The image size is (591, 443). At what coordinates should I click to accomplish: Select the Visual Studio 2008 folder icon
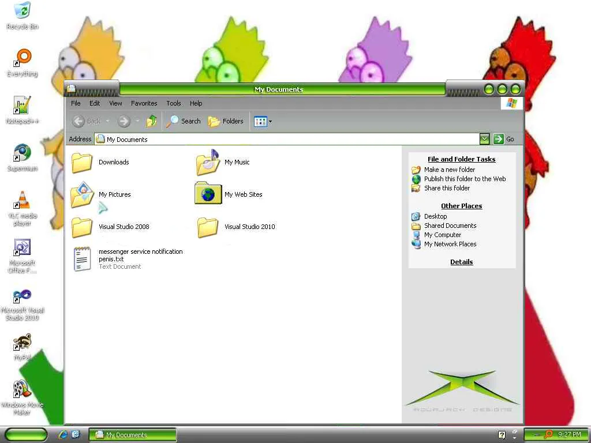point(81,227)
